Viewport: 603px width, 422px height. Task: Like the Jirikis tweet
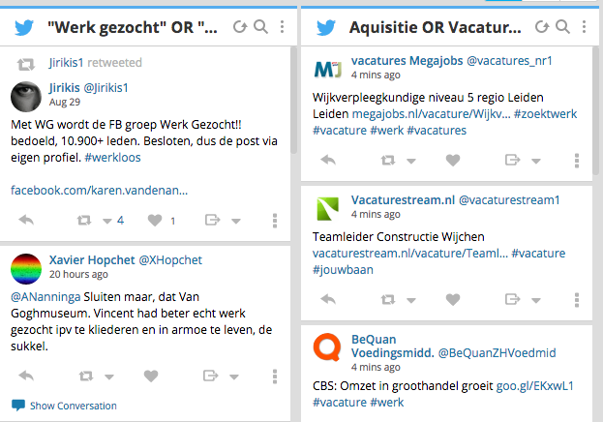[x=155, y=221]
